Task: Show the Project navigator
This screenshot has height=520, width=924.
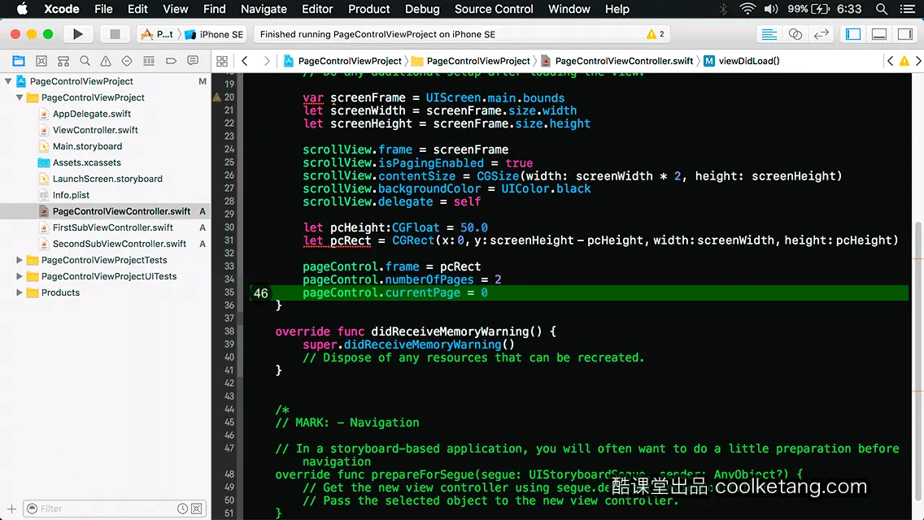Action: [x=19, y=61]
